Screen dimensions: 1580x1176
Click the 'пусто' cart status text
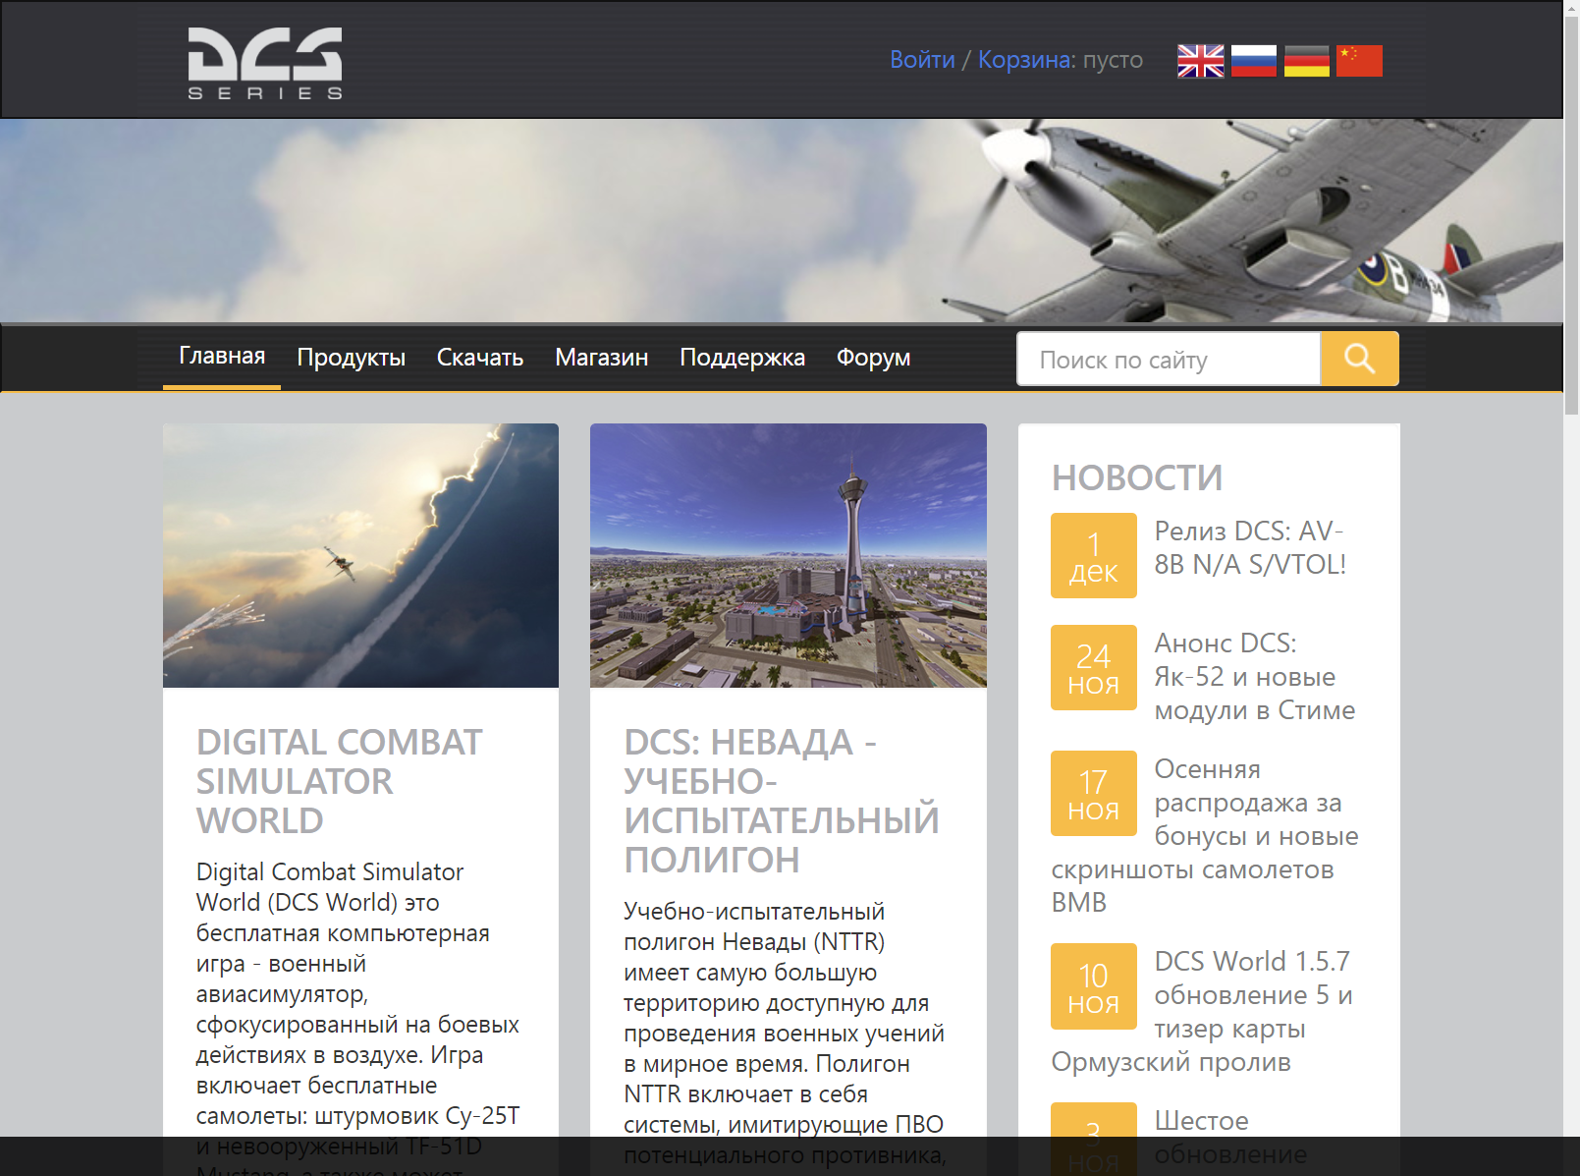[1113, 60]
